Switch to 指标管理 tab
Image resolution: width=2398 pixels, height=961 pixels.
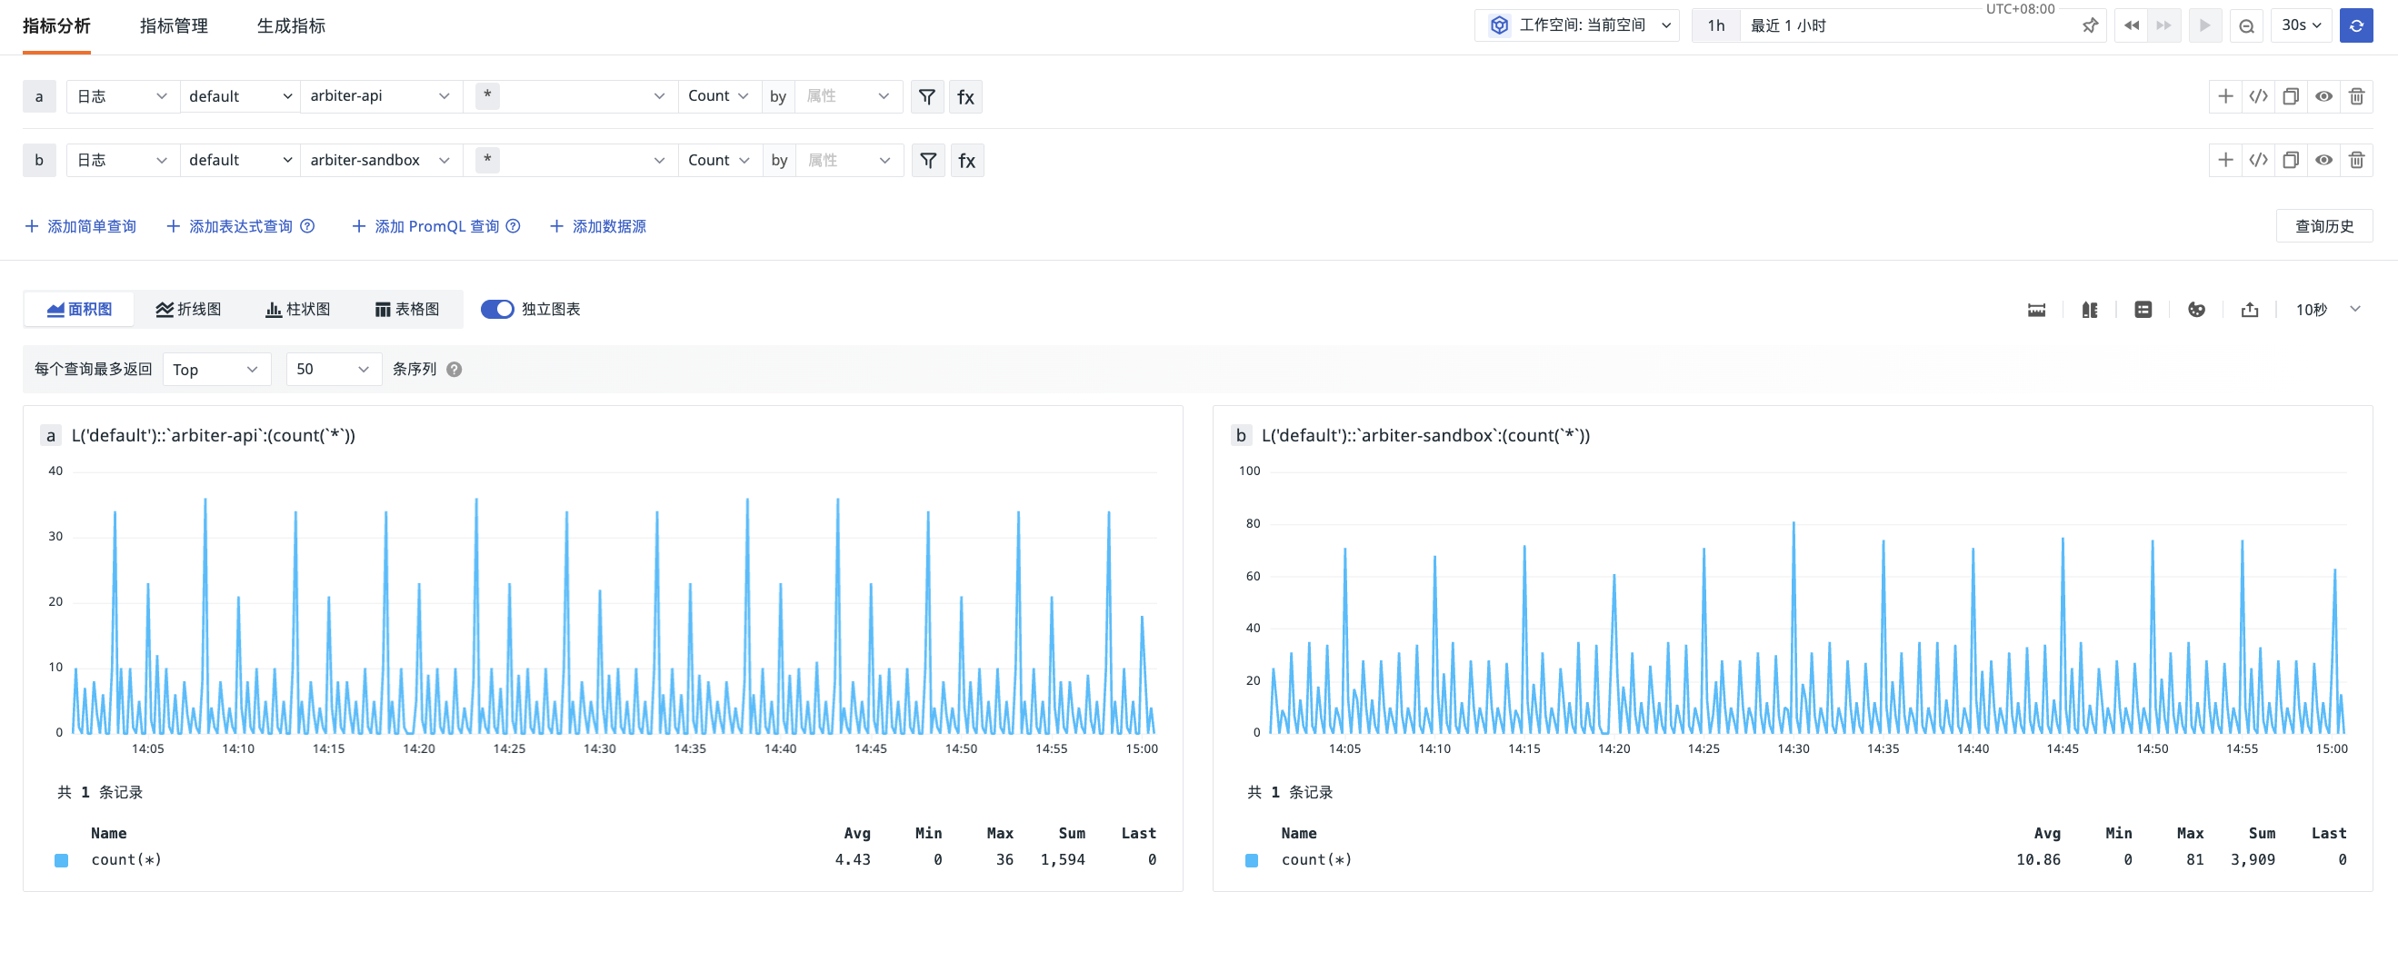(x=175, y=26)
